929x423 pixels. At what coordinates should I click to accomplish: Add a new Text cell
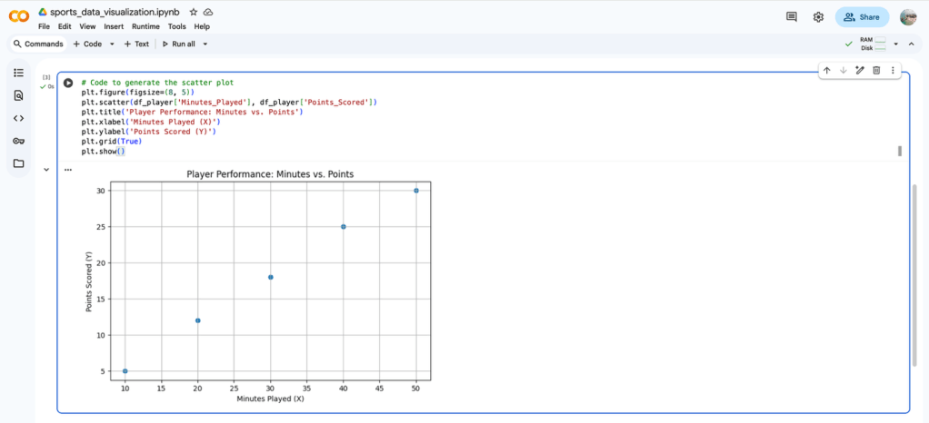pyautogui.click(x=136, y=44)
